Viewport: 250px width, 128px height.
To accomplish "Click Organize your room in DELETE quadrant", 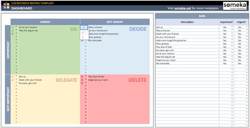I will coord(98,80).
